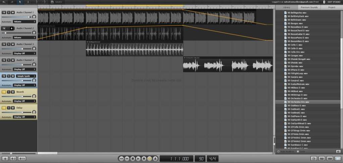Solo Audio Channel 3
This screenshot has height=163, width=343.
coord(9,45)
